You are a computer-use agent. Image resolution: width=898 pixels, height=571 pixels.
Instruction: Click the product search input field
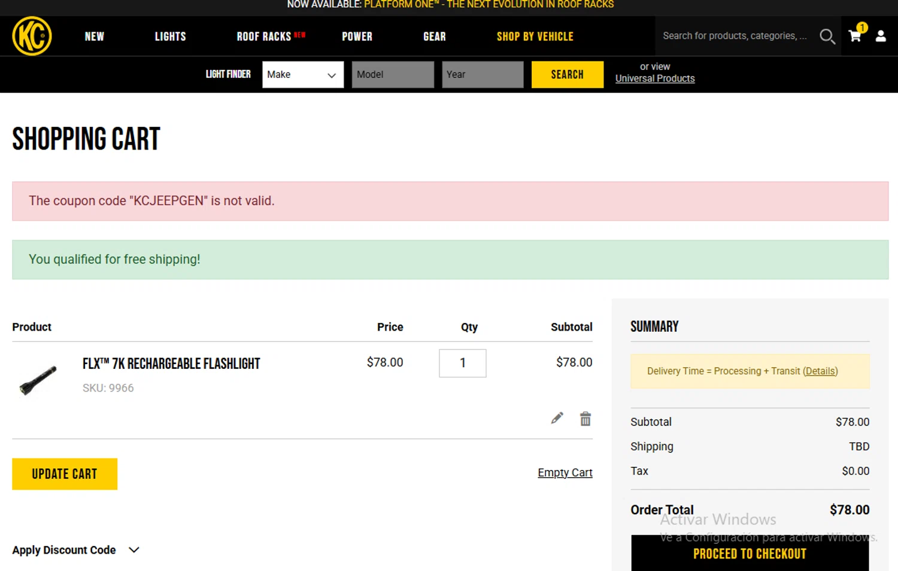[x=735, y=36]
